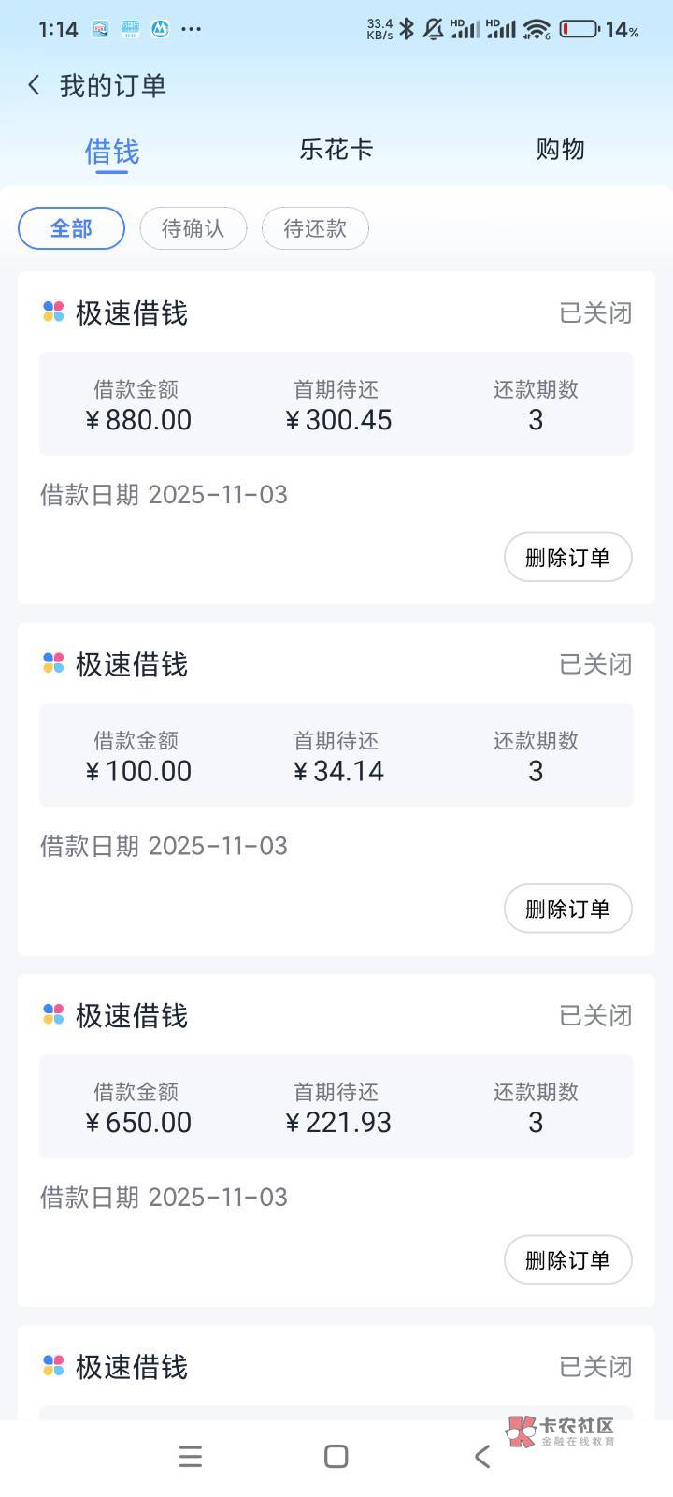Switch to the 借钱 tab

tap(112, 151)
